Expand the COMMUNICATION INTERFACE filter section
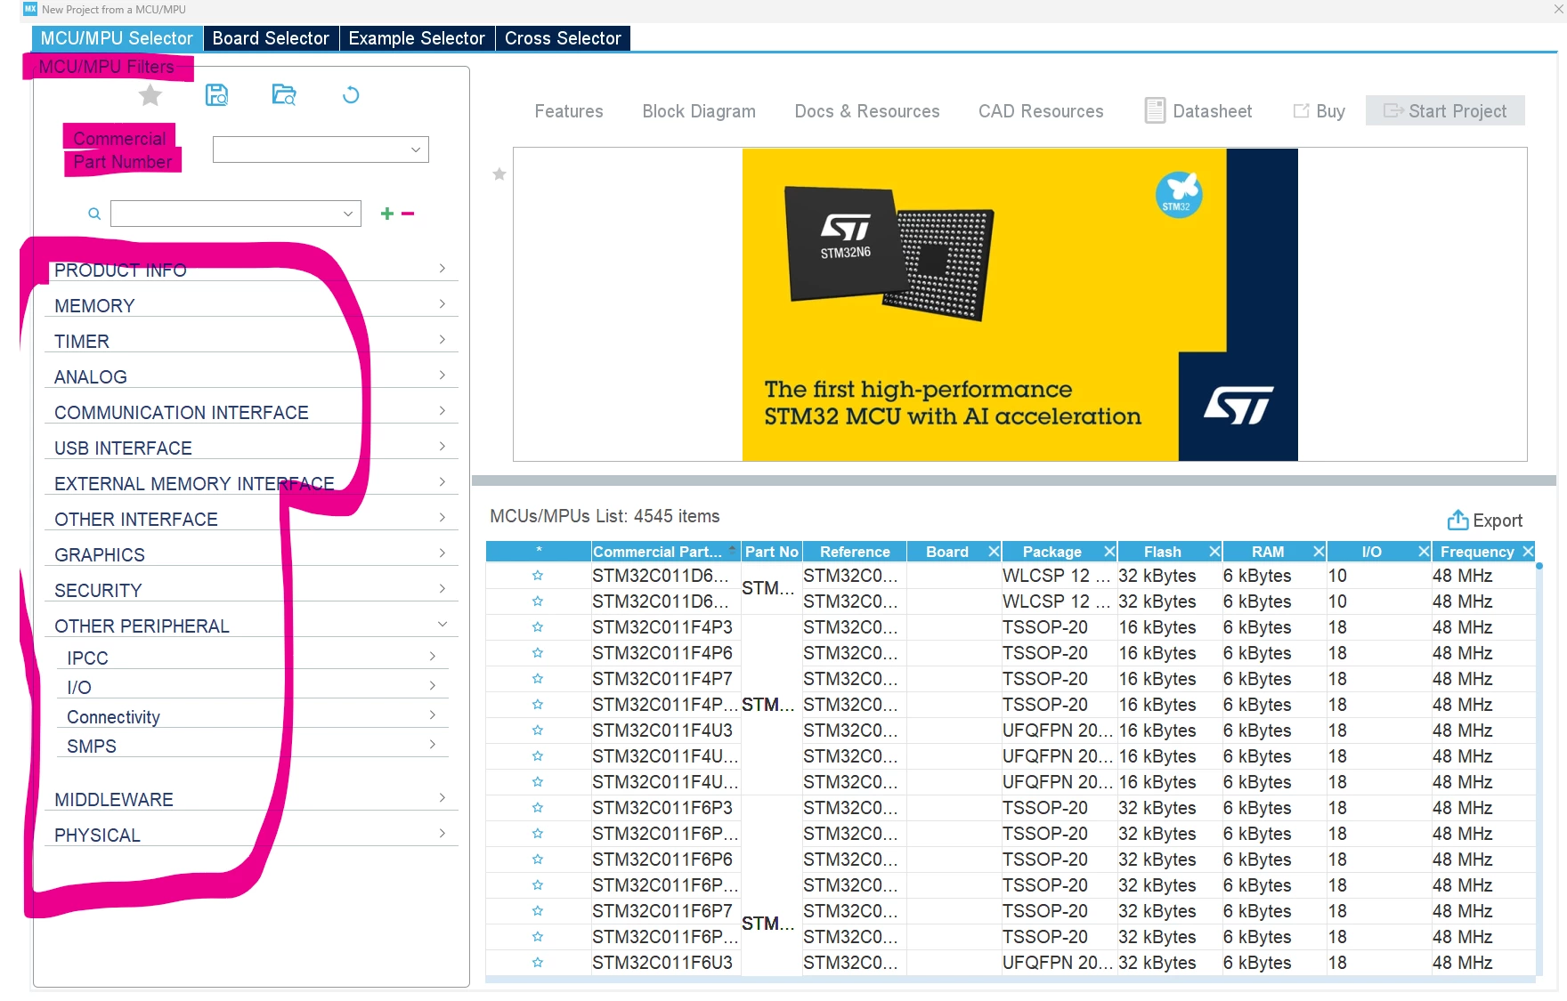 tap(252, 412)
